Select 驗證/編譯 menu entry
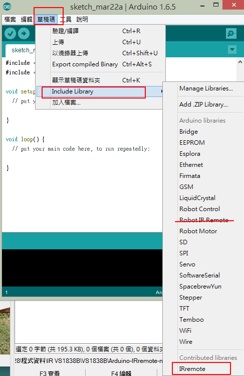The width and height of the screenshot is (244, 376). [100, 31]
